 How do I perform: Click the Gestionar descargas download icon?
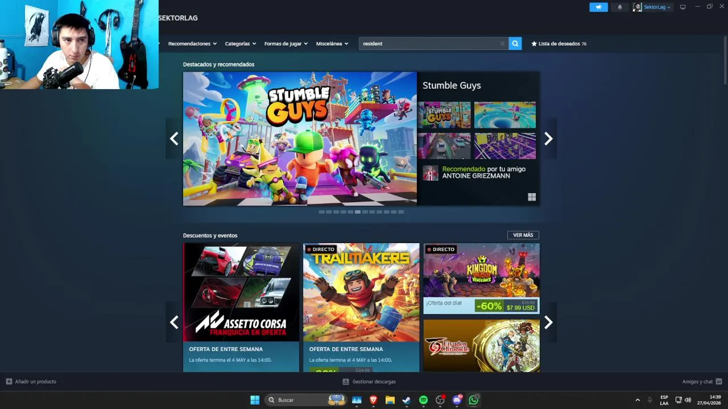point(346,382)
